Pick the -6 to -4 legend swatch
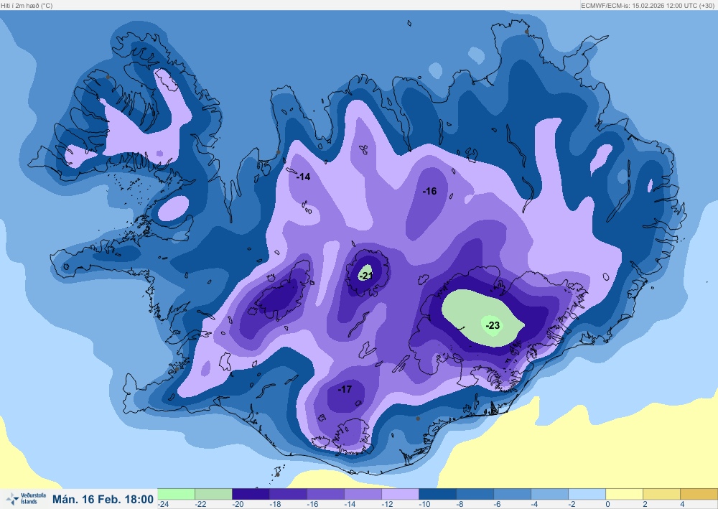 pyautogui.click(x=512, y=494)
